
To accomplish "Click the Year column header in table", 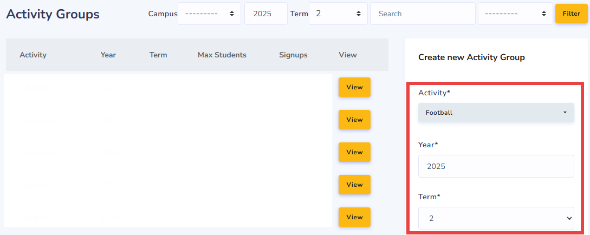I will click(x=108, y=55).
